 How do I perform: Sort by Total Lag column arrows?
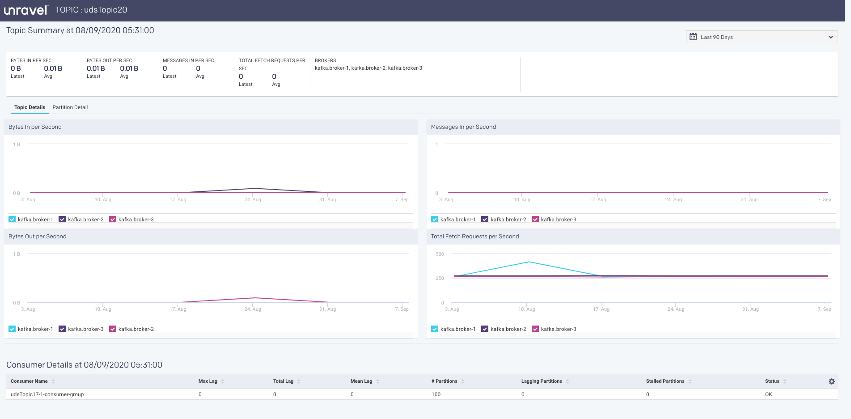[299, 381]
